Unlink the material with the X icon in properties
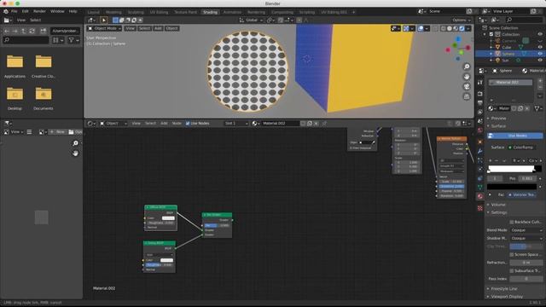Image resolution: width=546 pixels, height=307 pixels. tap(527, 108)
